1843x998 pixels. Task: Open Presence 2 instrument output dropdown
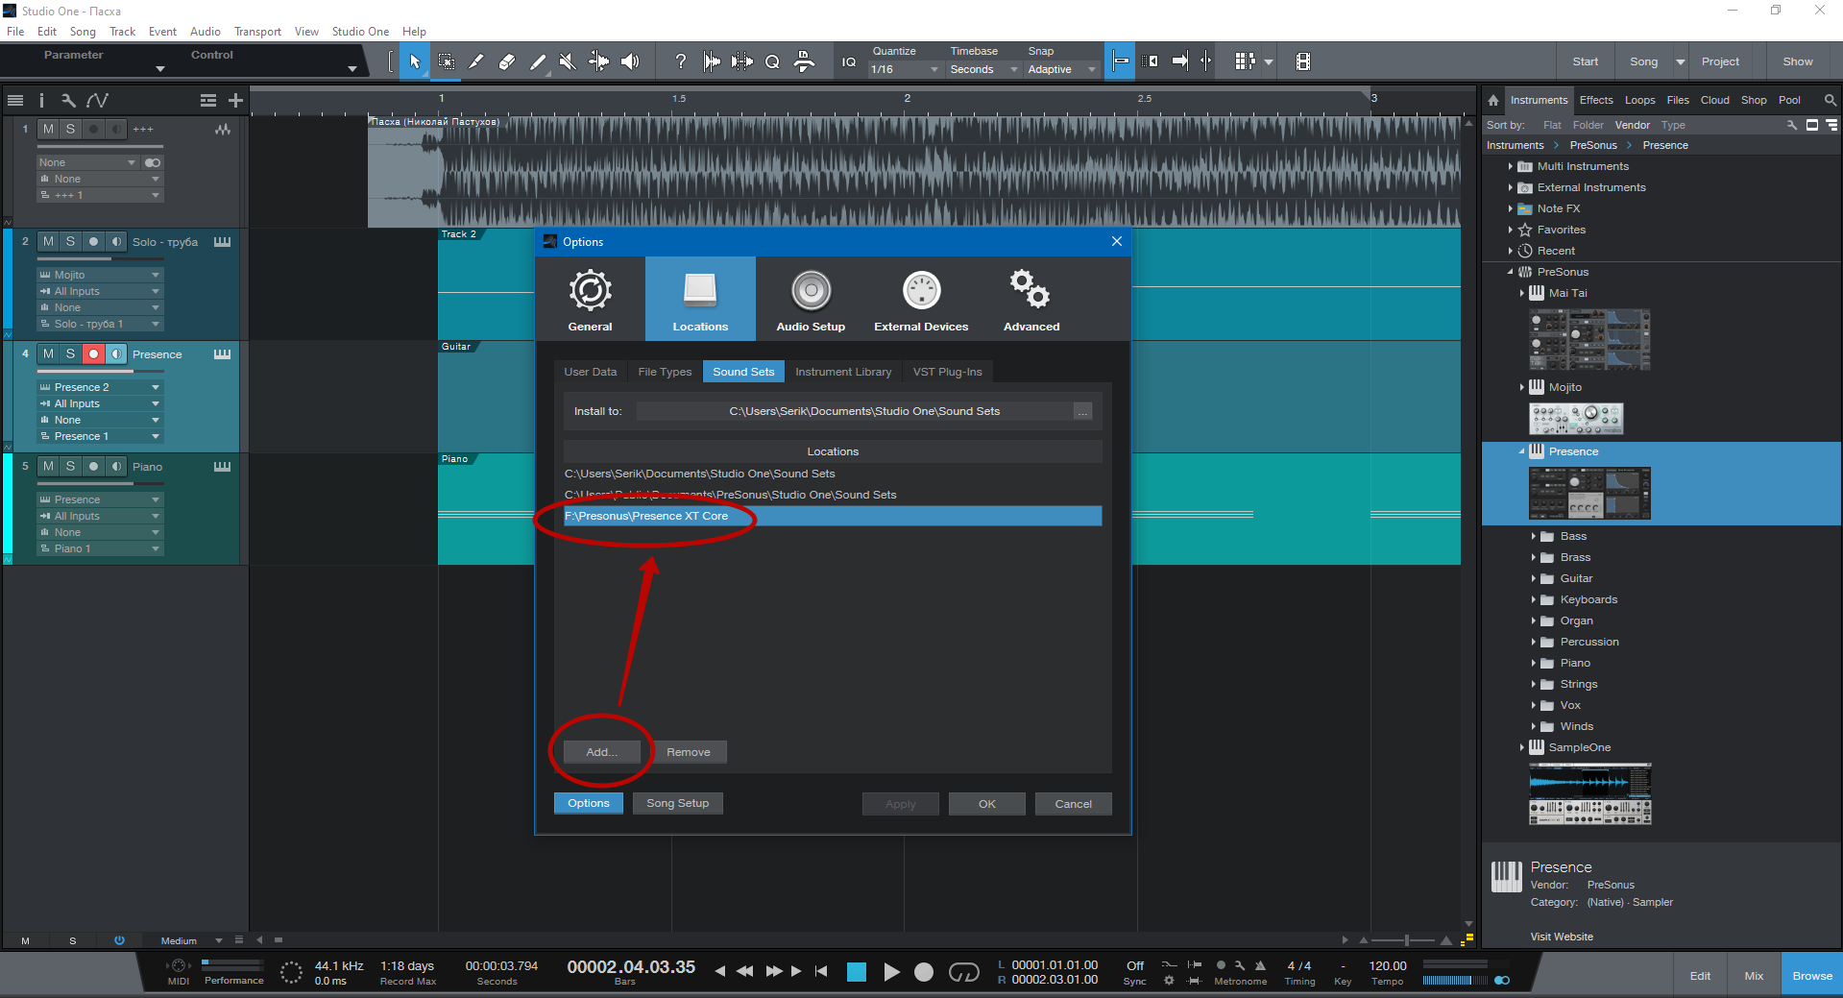(100, 387)
